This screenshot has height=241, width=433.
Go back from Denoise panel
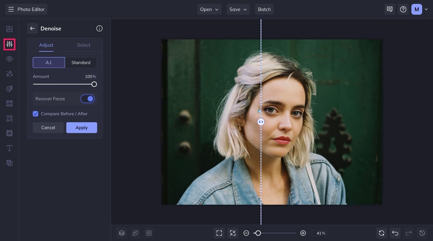(32, 28)
